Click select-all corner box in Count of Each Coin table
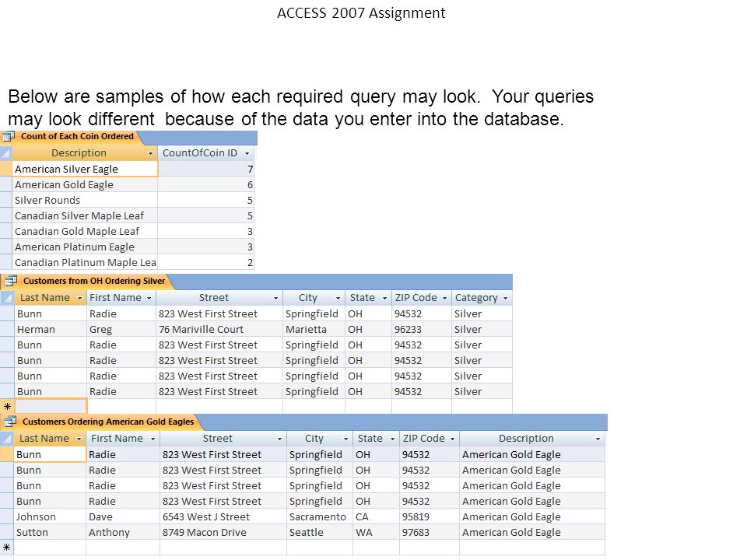The width and height of the screenshot is (747, 560). coord(6,153)
